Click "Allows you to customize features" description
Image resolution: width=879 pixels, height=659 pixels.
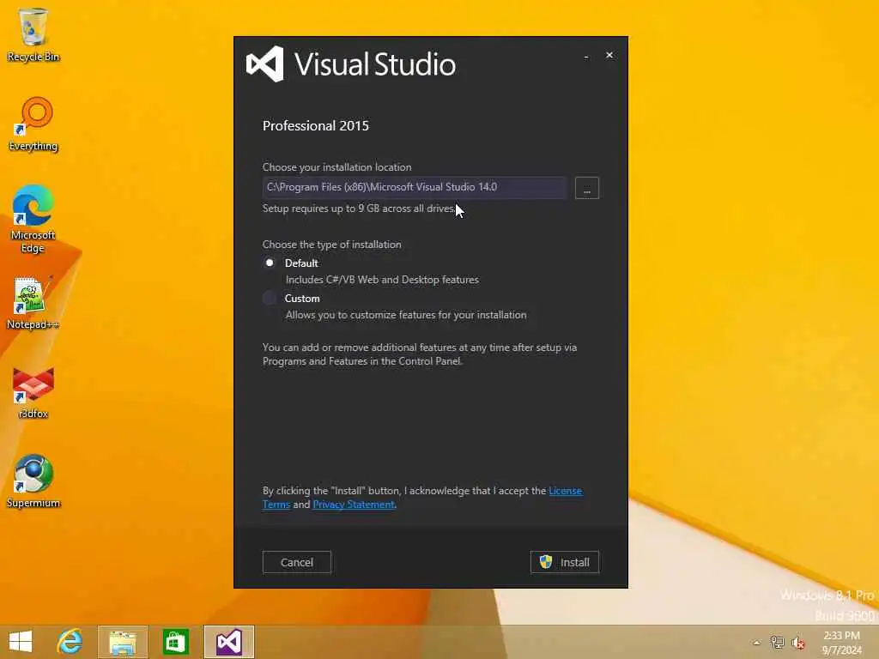click(x=406, y=315)
